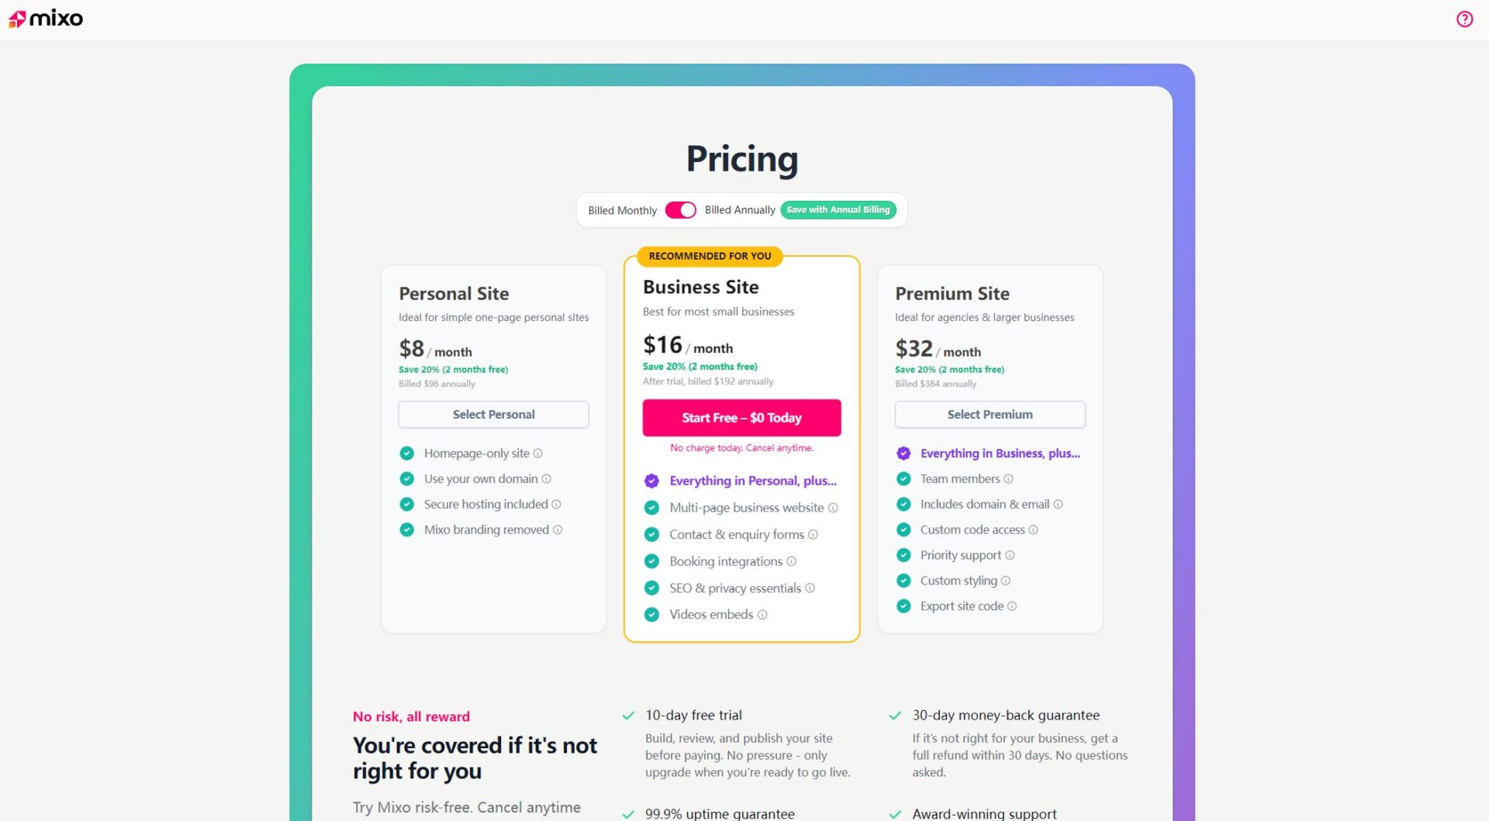Click info icon beside Priority support

point(1010,555)
